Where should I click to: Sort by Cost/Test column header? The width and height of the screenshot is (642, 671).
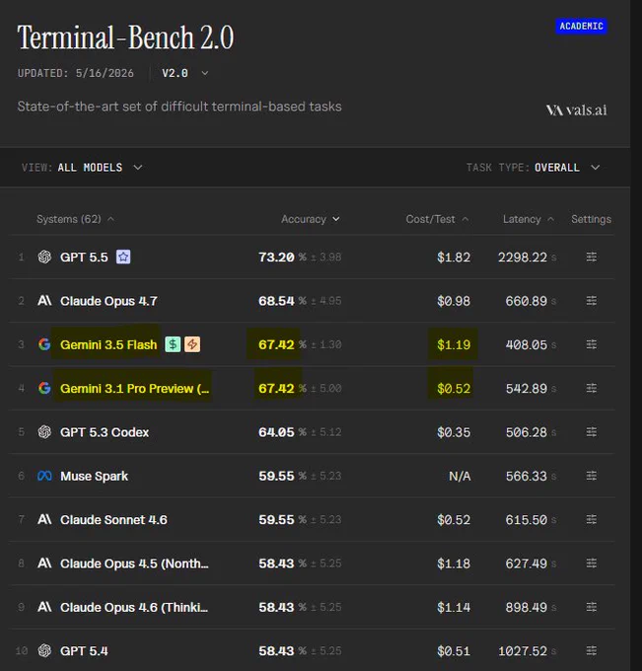(x=437, y=219)
